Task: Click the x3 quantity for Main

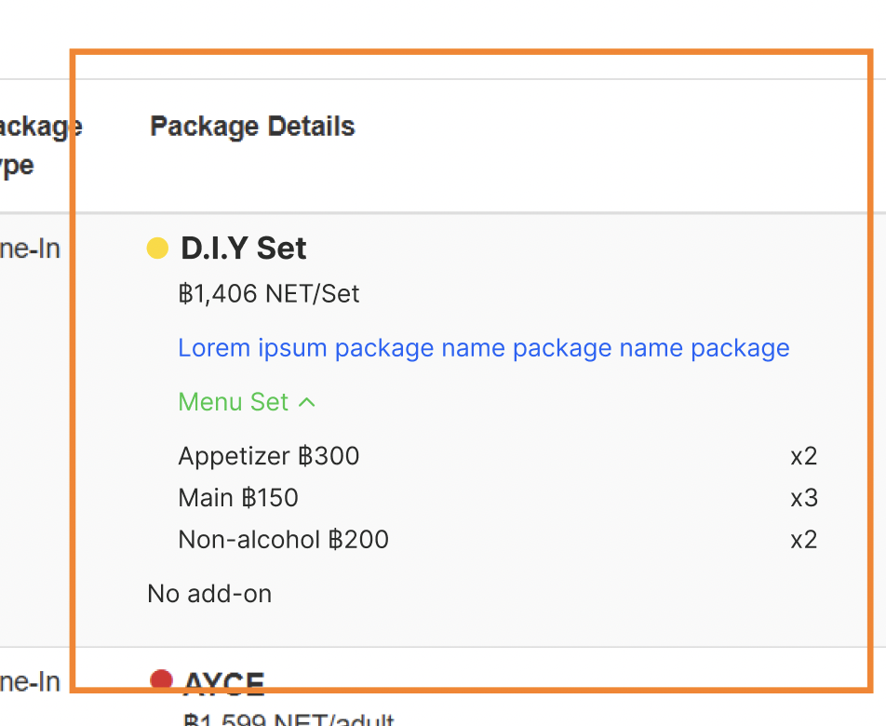Action: coord(803,498)
